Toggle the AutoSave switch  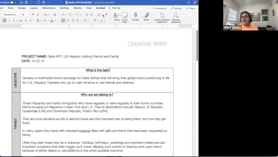coord(14,2)
